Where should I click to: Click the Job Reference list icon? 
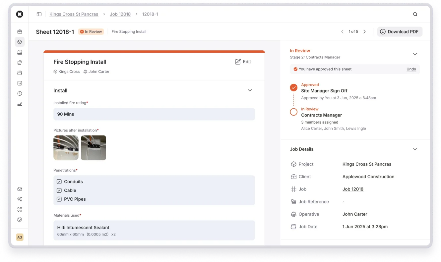293,202
